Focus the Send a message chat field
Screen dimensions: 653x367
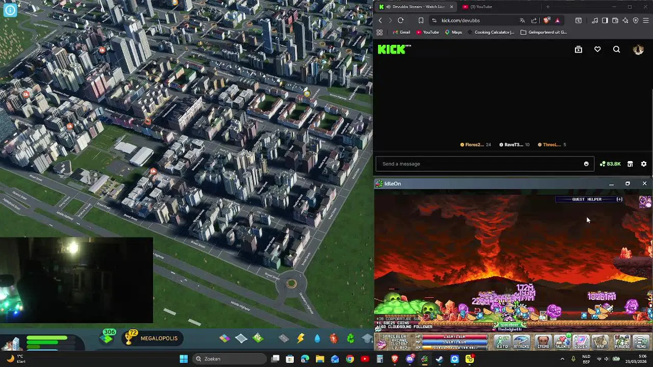coord(485,164)
